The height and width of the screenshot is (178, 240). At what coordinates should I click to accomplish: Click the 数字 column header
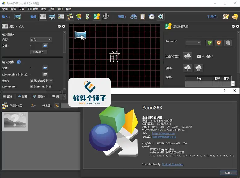[226, 79]
